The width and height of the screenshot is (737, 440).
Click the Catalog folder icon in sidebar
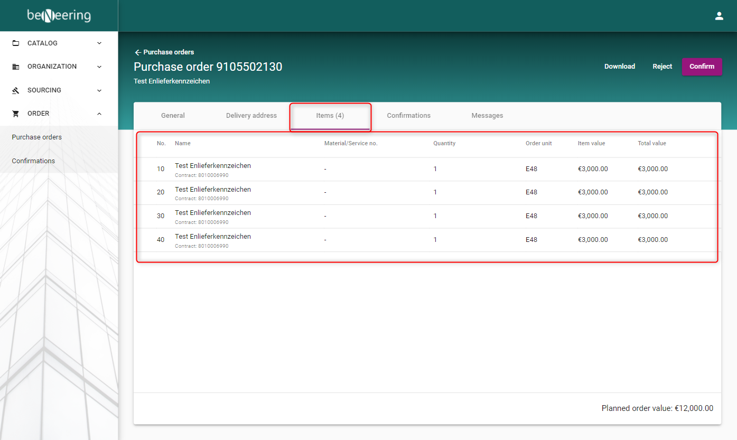[x=16, y=43]
